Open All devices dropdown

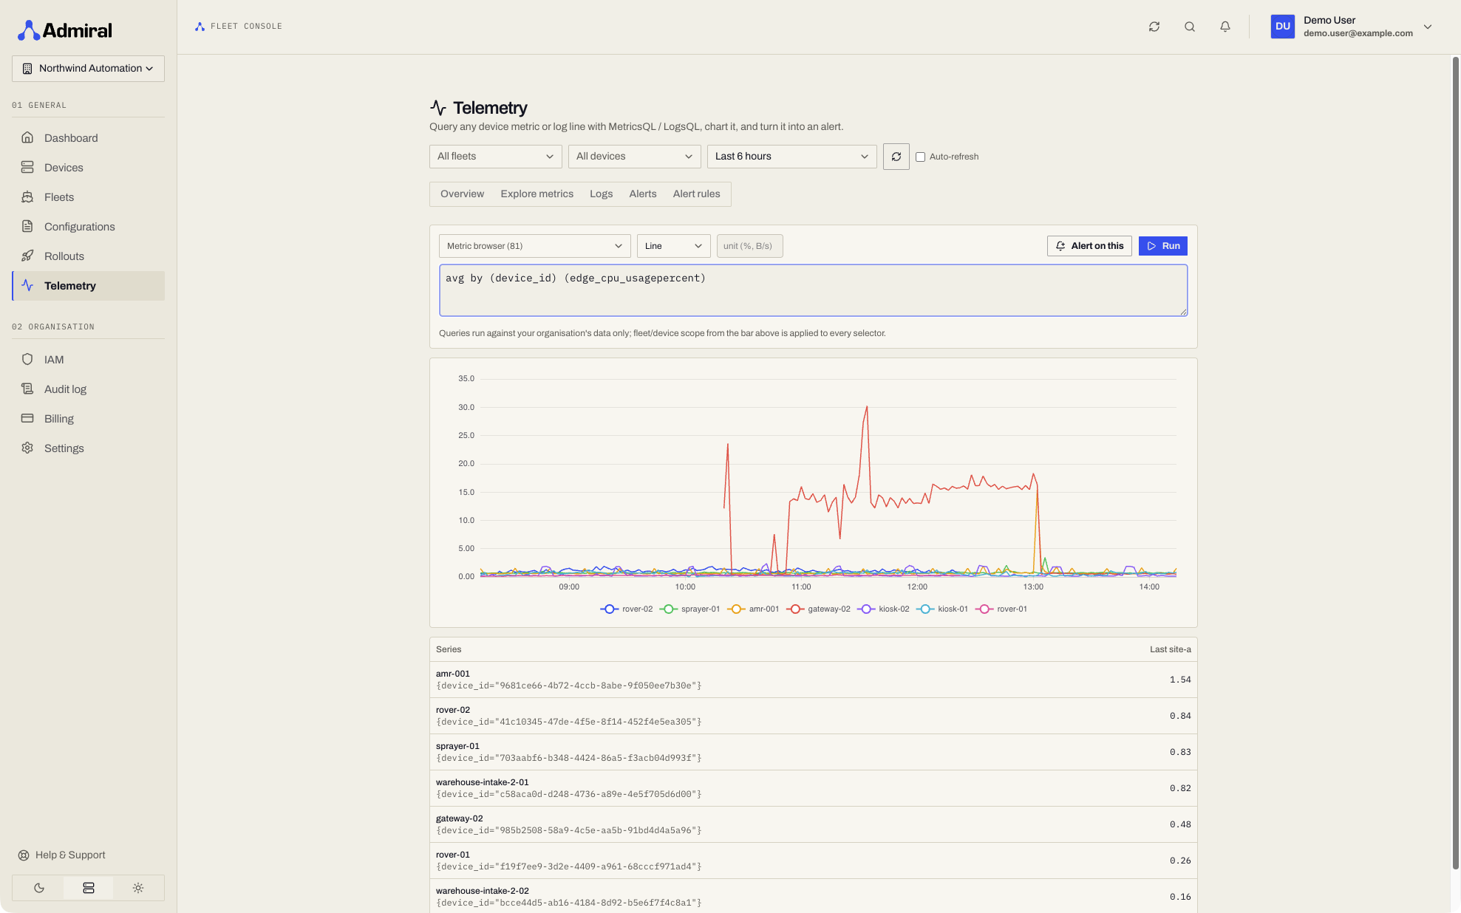click(x=635, y=157)
